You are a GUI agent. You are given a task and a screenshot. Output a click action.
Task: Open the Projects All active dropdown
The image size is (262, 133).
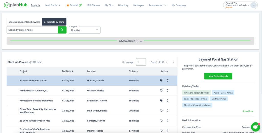point(84,30)
